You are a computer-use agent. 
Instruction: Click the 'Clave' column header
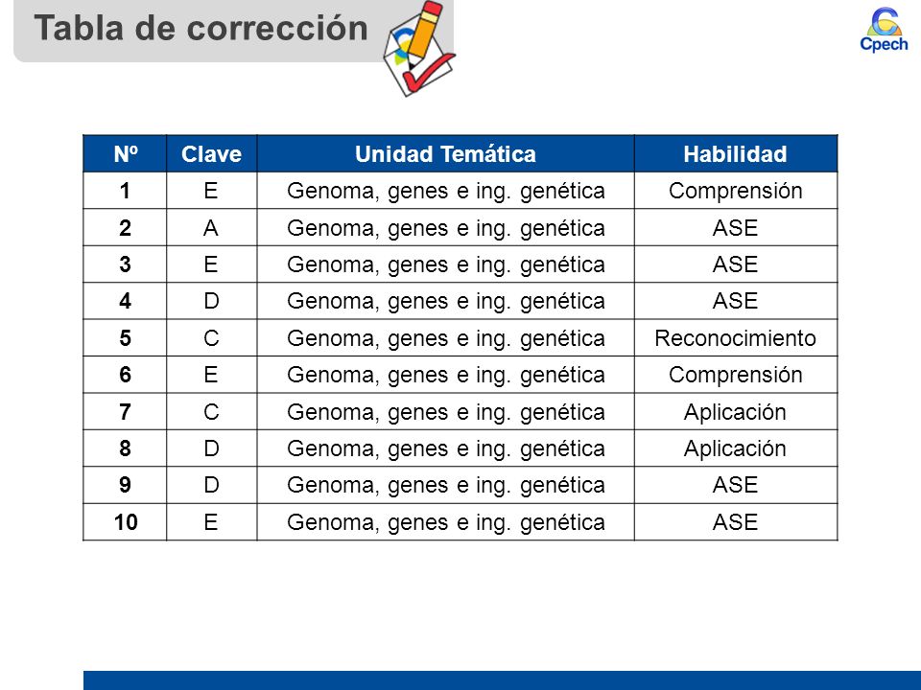[211, 153]
